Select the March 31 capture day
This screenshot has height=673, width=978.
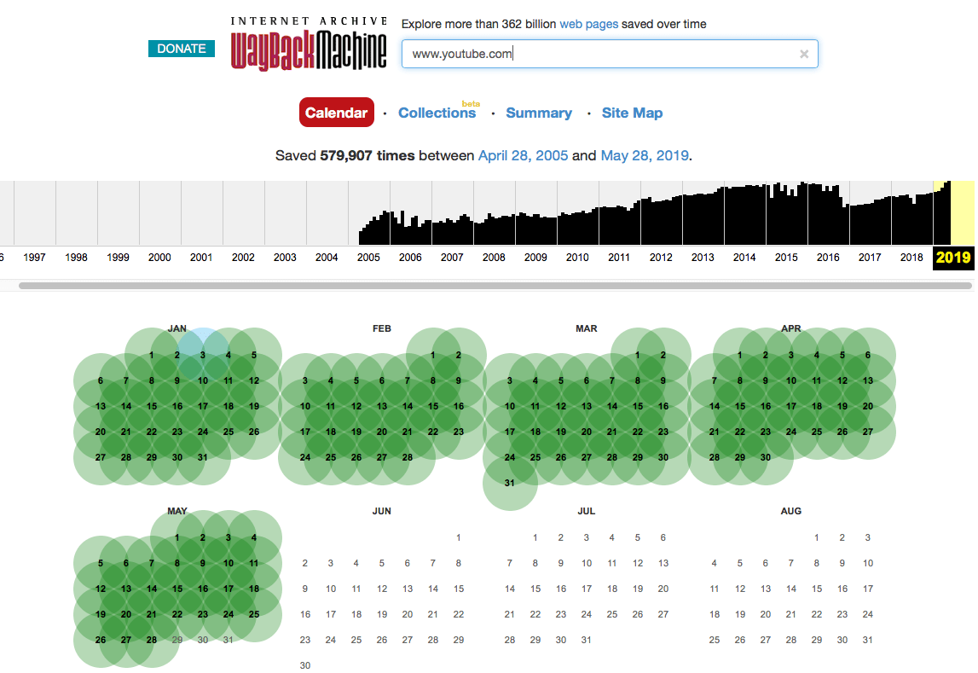coord(510,483)
